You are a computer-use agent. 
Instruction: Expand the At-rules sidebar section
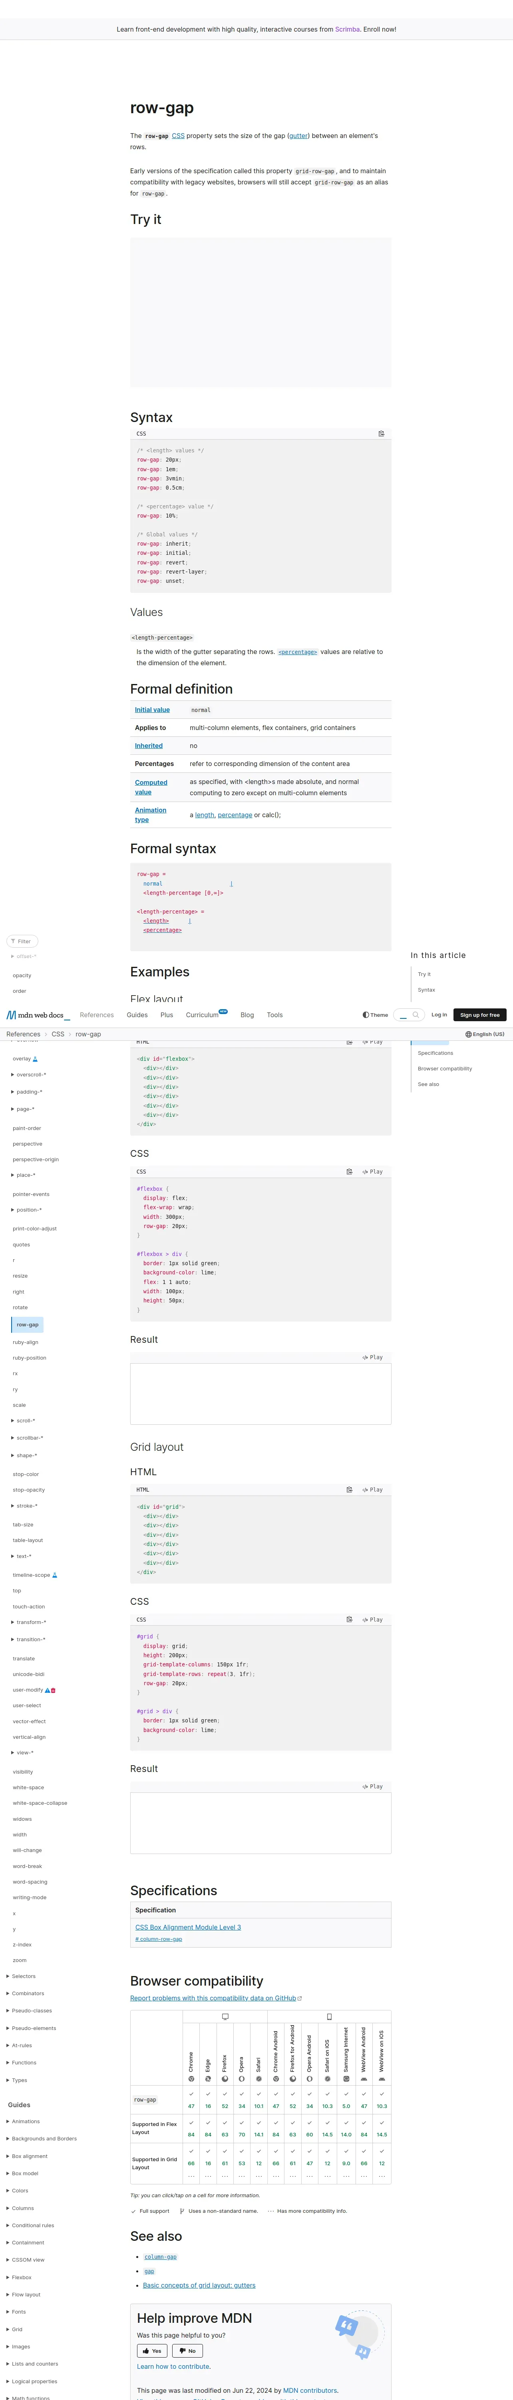pos(20,2045)
